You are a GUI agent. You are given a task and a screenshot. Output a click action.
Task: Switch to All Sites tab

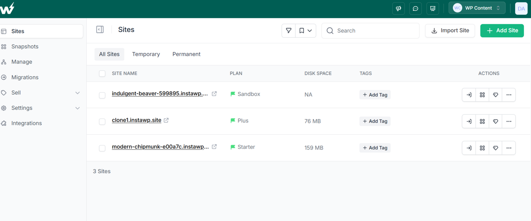click(109, 54)
